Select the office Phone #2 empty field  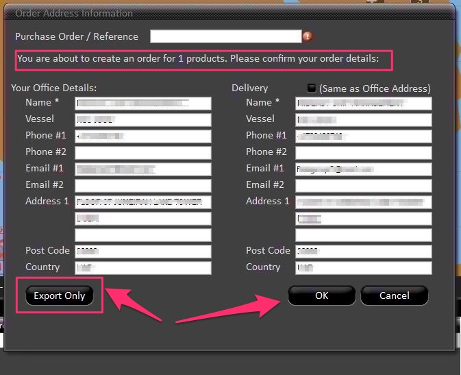(142, 152)
